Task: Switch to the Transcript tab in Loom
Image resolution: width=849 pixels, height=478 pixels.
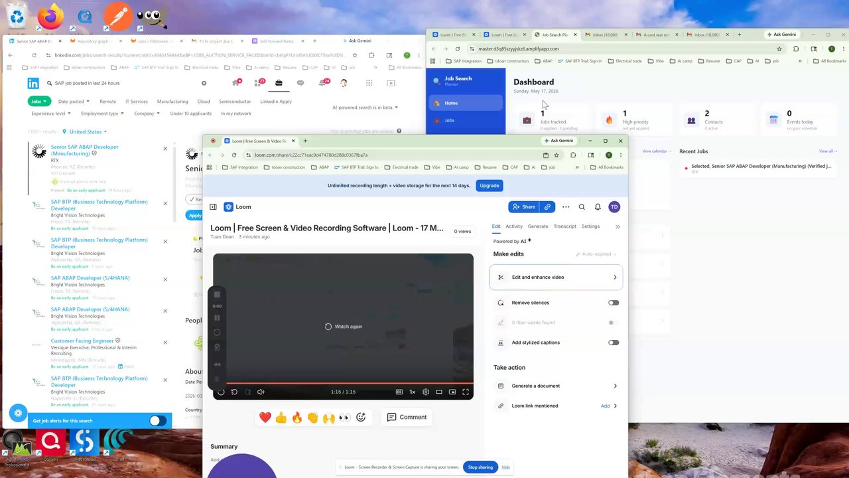Action: pyautogui.click(x=565, y=226)
